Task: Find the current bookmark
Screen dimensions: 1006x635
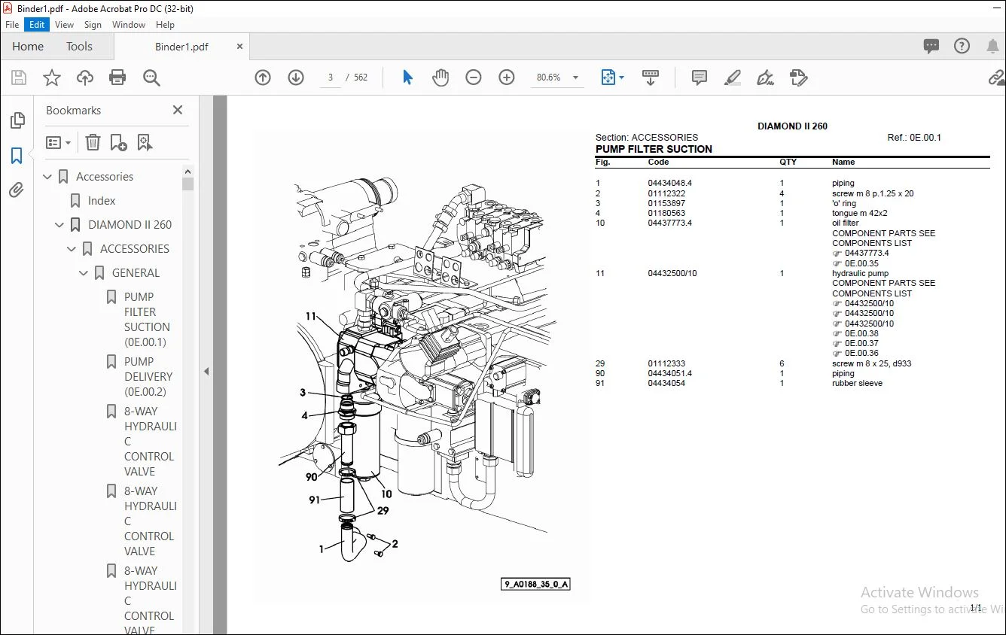Action: tap(145, 142)
